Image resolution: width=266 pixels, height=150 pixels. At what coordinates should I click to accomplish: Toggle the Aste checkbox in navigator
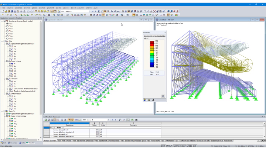click(x=5, y=41)
